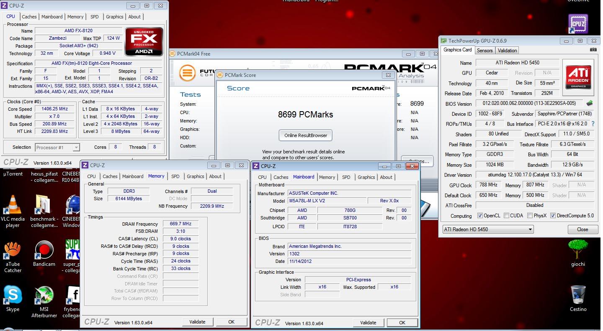This screenshot has width=603, height=331.
Task: Open the super_pi desktop shortcut
Action: pos(72,256)
